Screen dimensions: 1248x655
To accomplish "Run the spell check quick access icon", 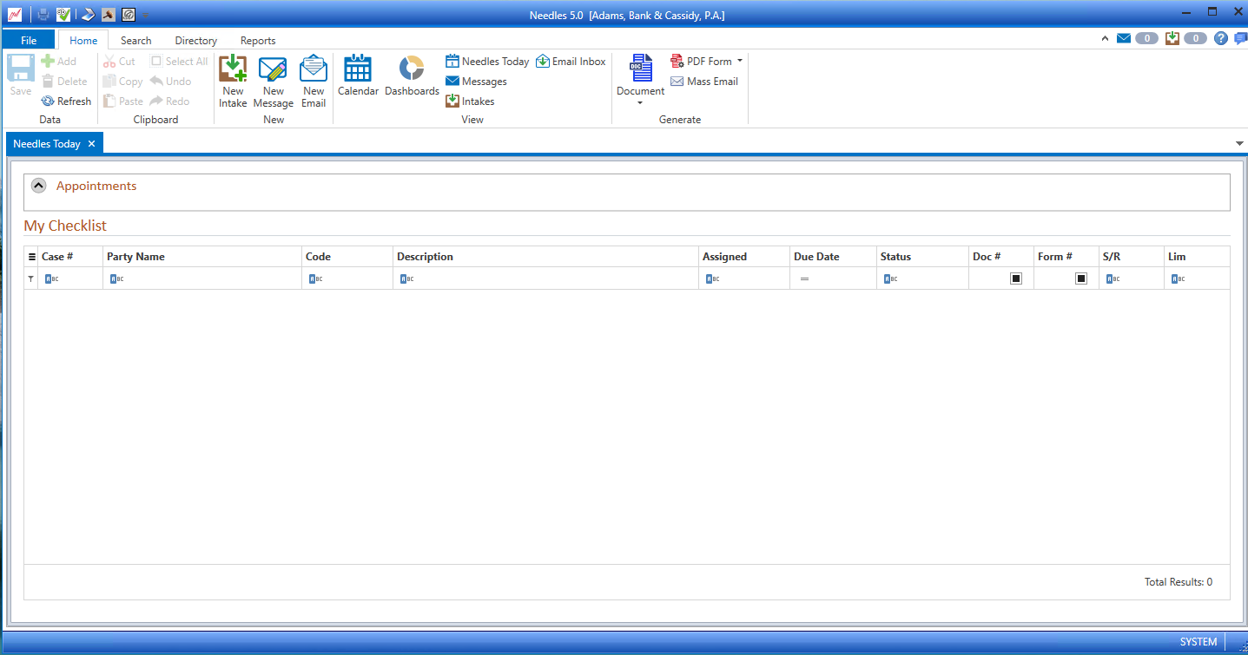I will (63, 15).
